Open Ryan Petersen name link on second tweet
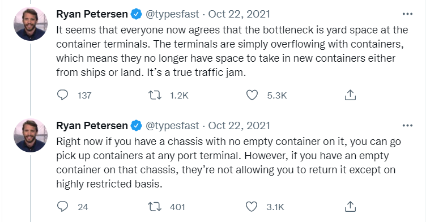The width and height of the screenshot is (426, 222). (92, 126)
